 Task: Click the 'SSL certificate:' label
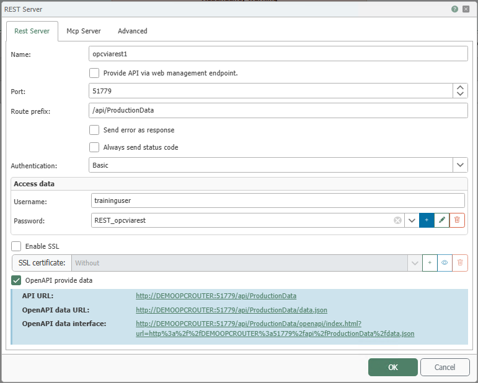click(x=42, y=263)
